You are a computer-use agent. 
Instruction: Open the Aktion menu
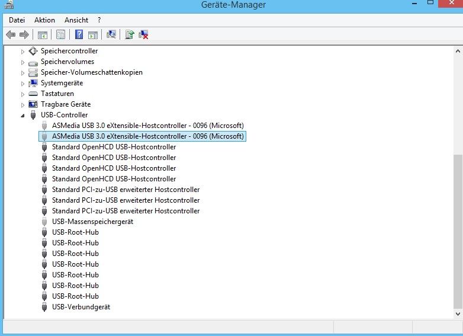pos(44,20)
